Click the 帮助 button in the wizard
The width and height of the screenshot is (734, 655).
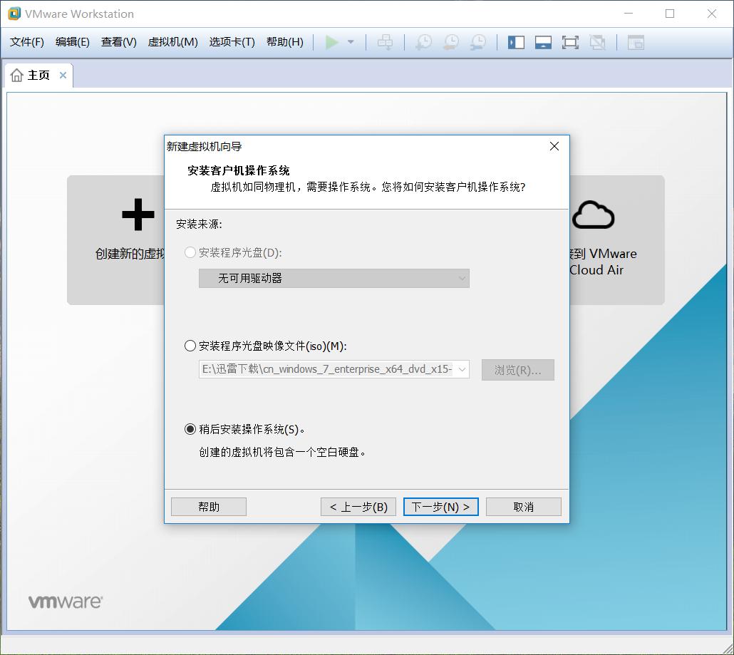[x=208, y=506]
